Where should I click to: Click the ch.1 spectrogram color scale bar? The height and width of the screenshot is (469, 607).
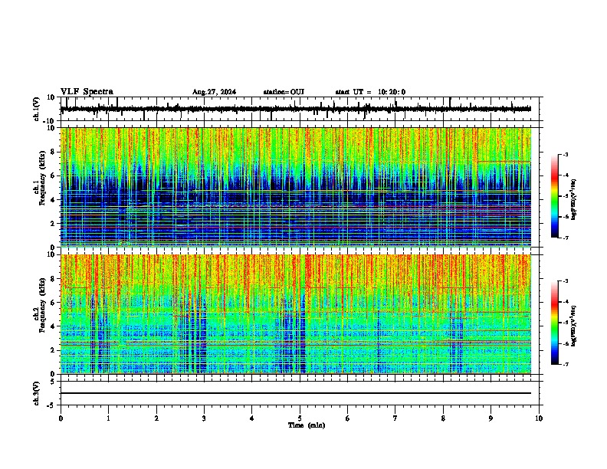(555, 196)
